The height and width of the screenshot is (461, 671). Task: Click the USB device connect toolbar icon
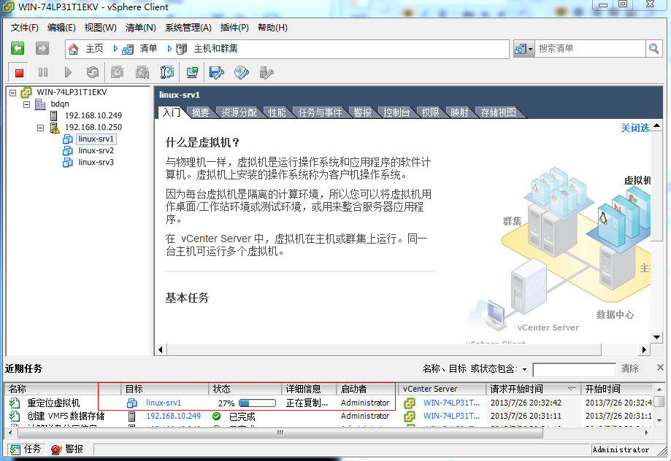tap(267, 72)
